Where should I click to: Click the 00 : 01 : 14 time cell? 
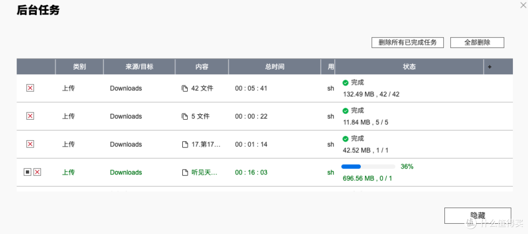tap(251, 145)
